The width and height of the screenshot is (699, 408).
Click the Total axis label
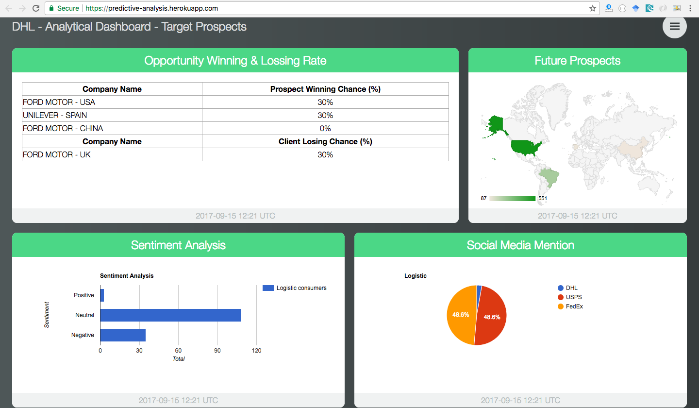tap(179, 359)
